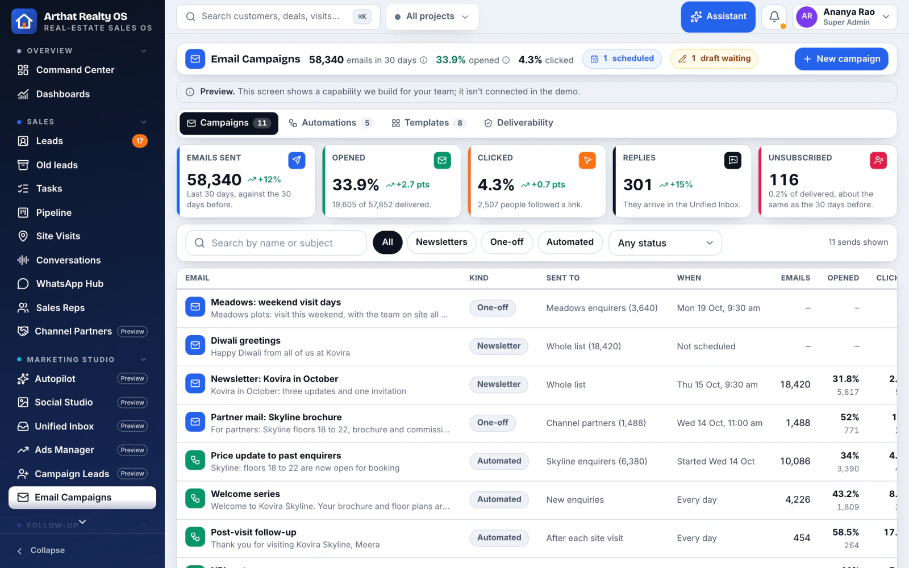
Task: Click the mail icon on Diwali greetings row
Action: (x=195, y=345)
